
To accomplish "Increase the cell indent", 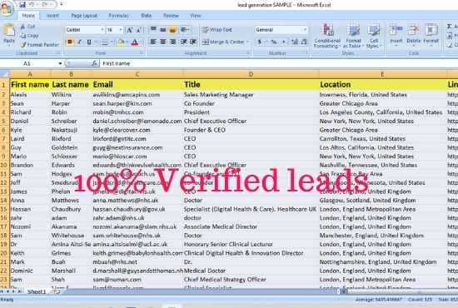I will 193,42.
